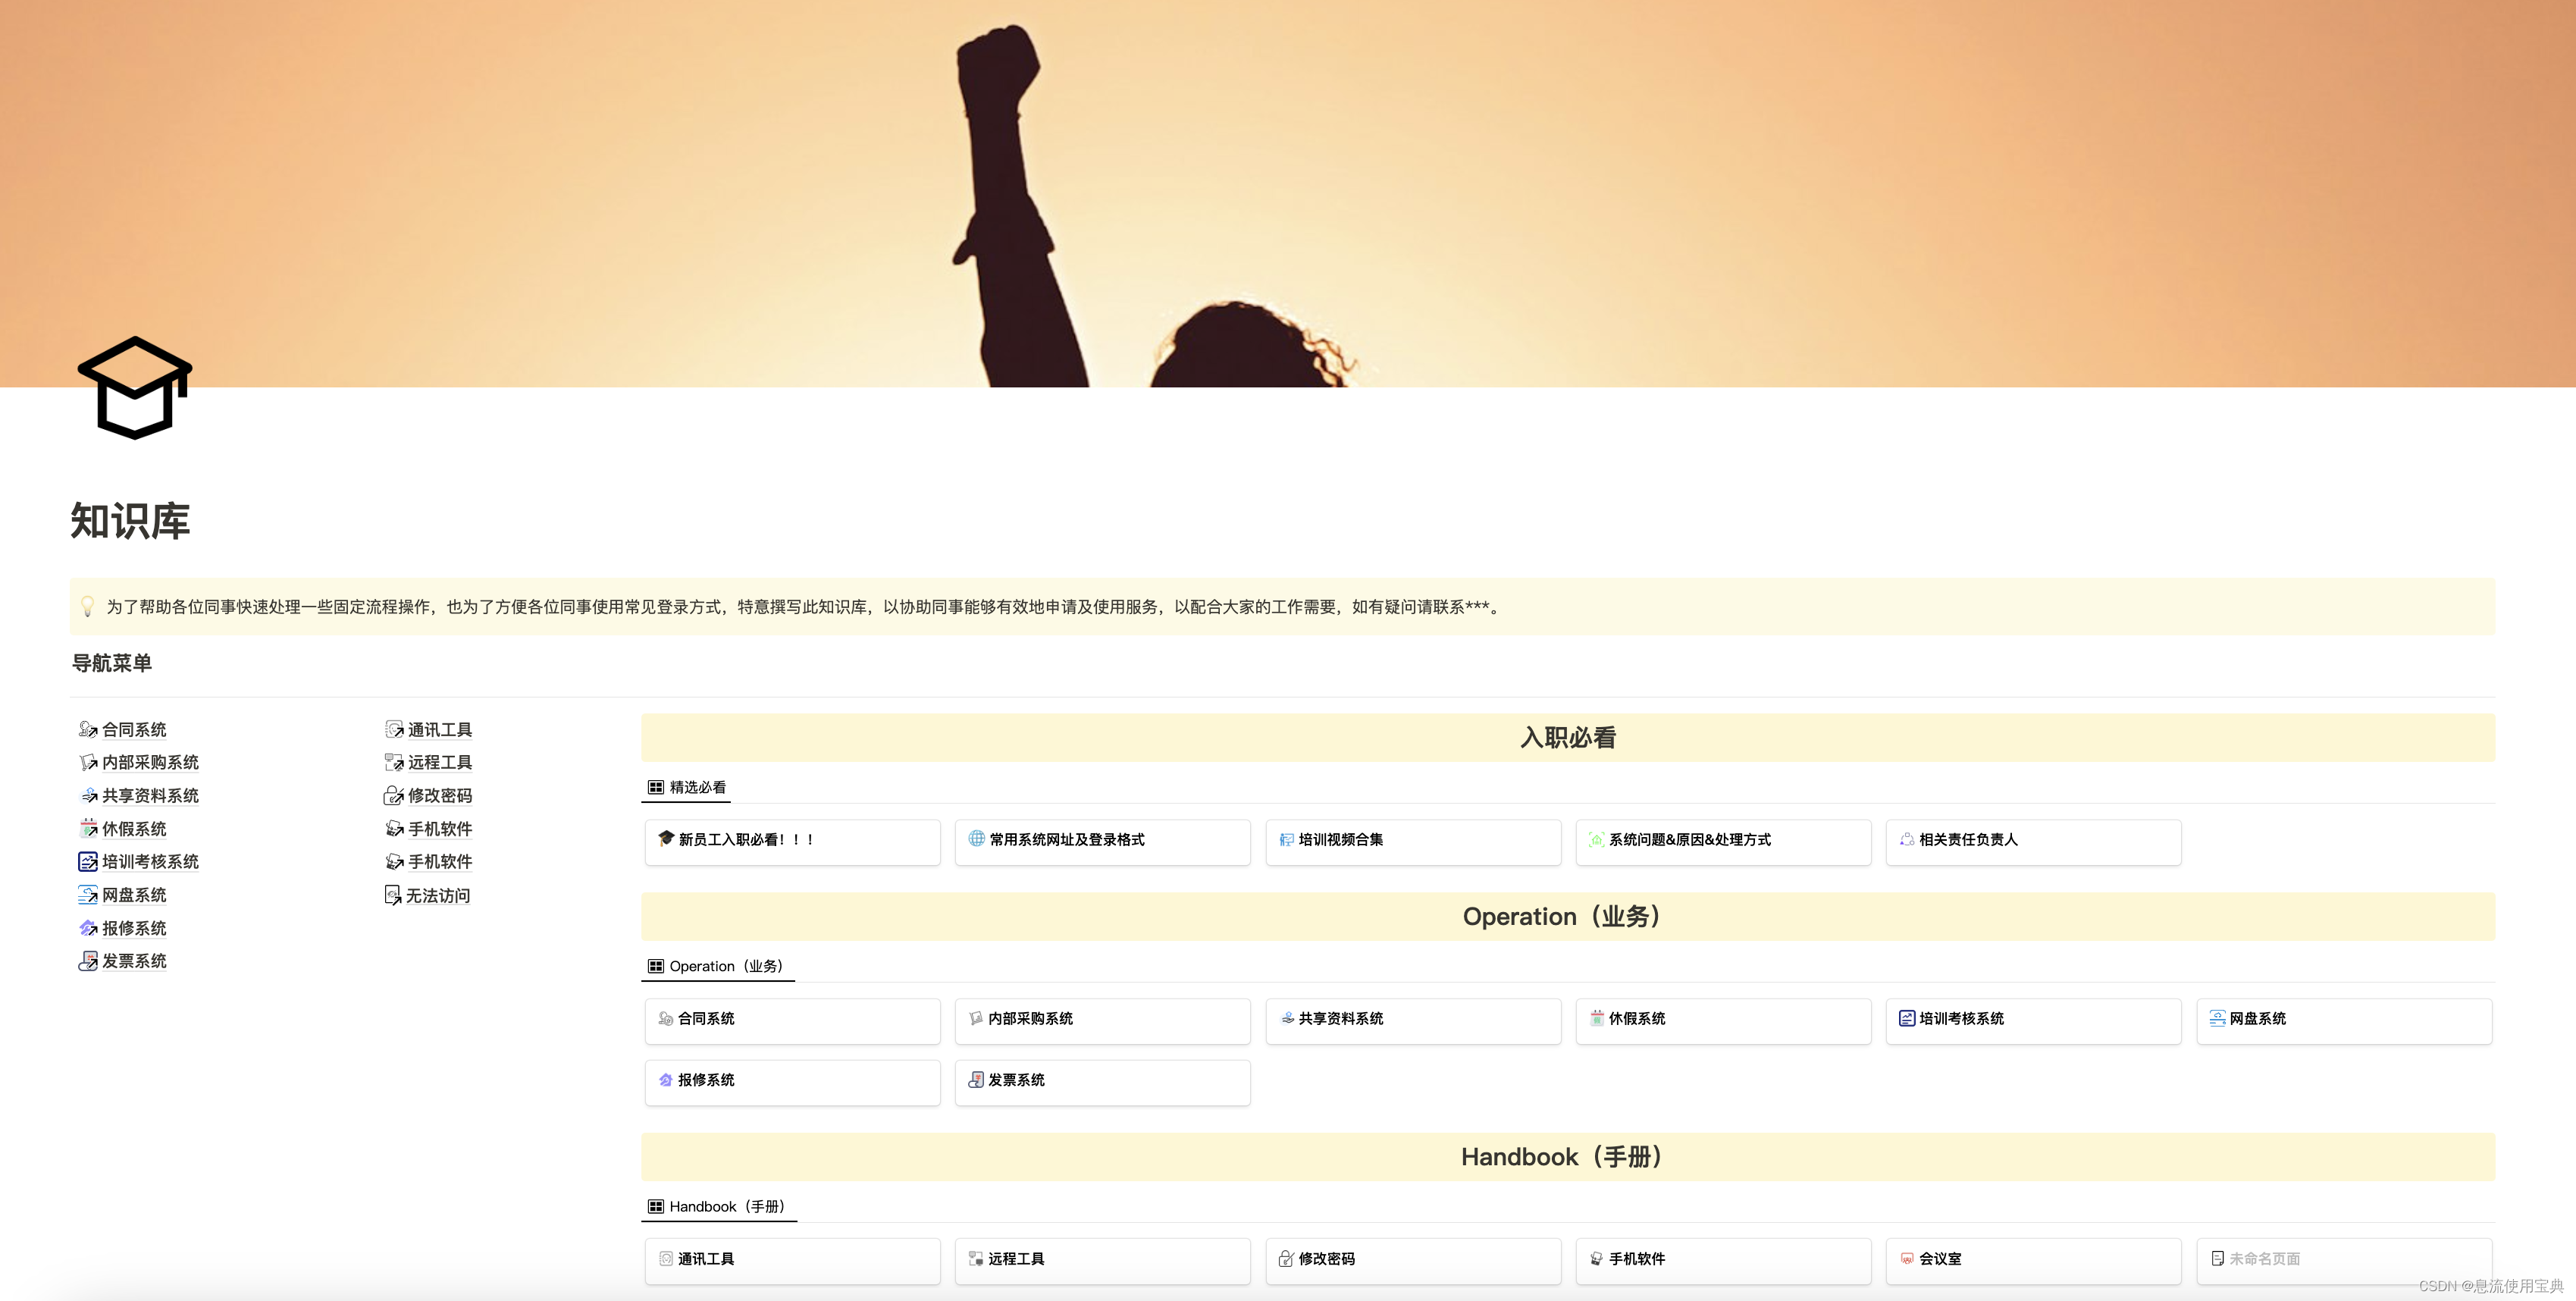Click the globe icon on 常用系统网址及登录格式 card

point(976,839)
